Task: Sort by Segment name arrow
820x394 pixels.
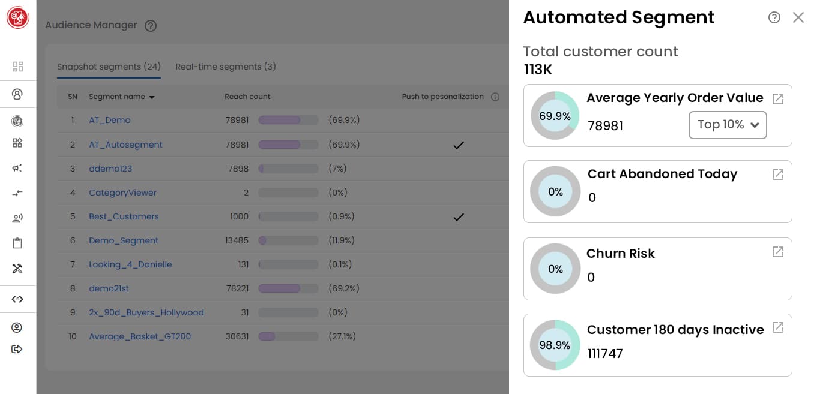Action: (152, 97)
